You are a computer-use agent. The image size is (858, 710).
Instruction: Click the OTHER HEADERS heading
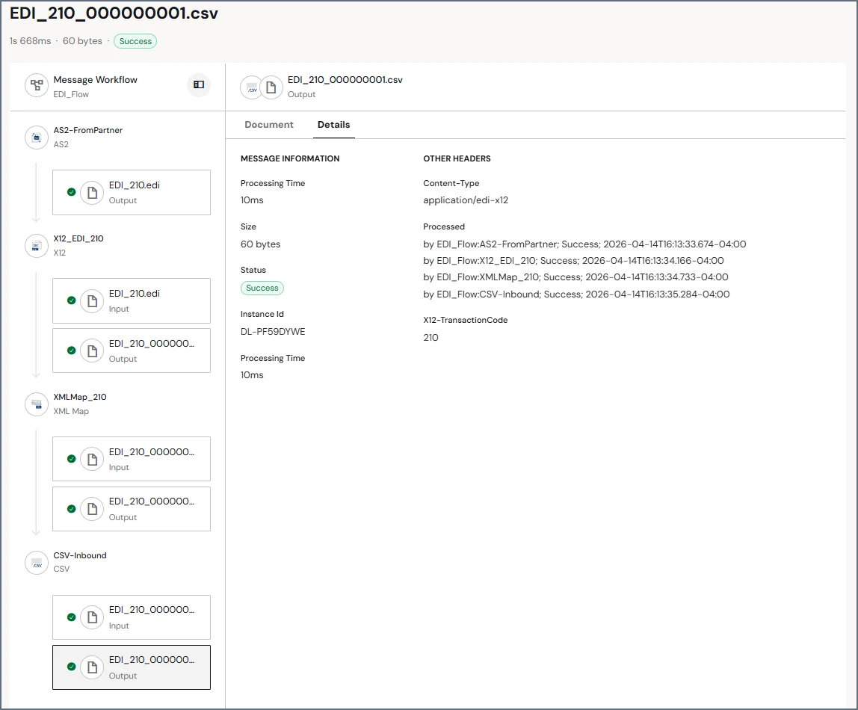tap(457, 158)
